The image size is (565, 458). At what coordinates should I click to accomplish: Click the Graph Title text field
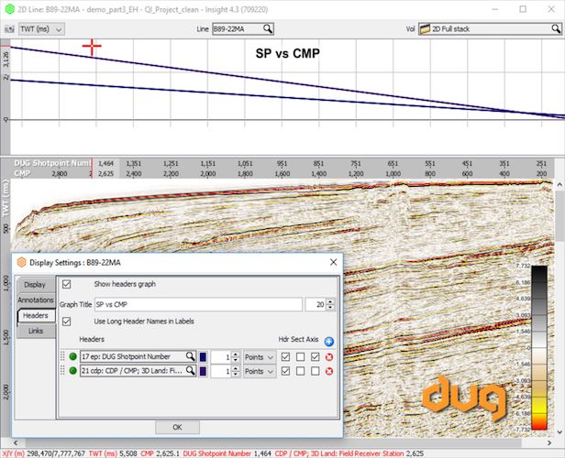coord(198,304)
